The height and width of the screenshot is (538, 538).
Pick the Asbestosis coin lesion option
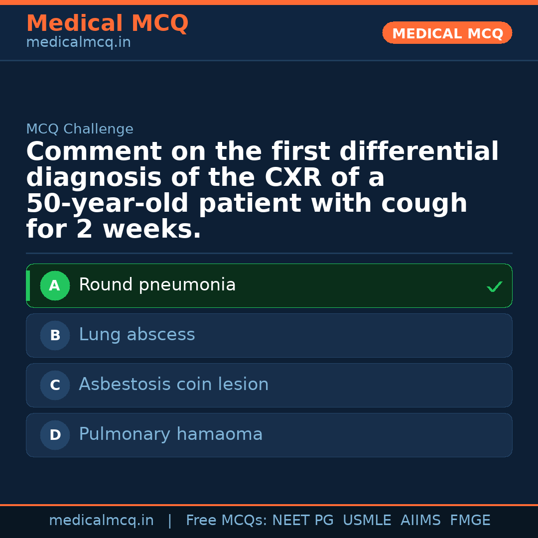[x=174, y=385]
